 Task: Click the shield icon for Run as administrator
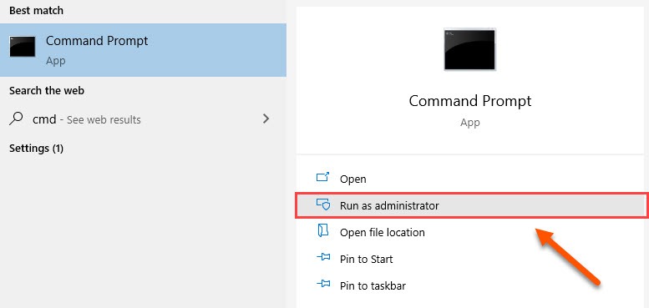322,204
